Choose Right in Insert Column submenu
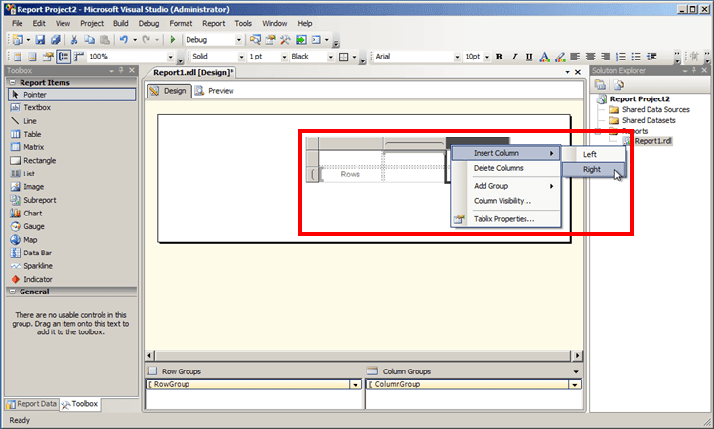Image resolution: width=714 pixels, height=429 pixels. pyautogui.click(x=593, y=169)
